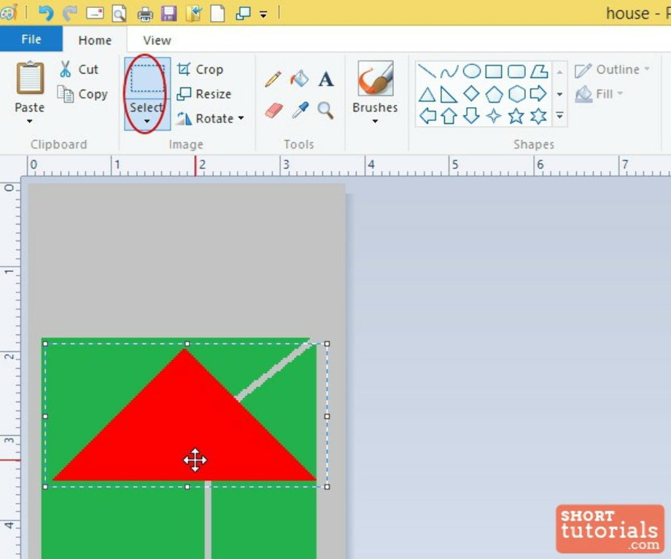671x559 pixels.
Task: Choose the Rounded rectangle shape
Action: click(x=516, y=71)
